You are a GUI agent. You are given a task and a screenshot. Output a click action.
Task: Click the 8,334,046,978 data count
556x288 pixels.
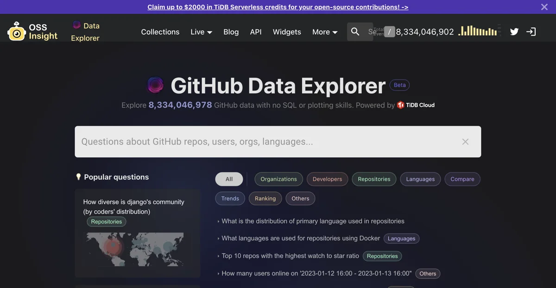click(x=180, y=105)
